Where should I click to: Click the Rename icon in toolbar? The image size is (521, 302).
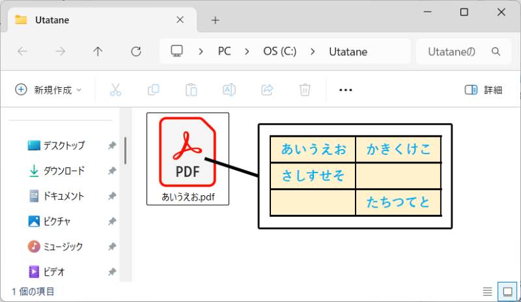coord(229,90)
